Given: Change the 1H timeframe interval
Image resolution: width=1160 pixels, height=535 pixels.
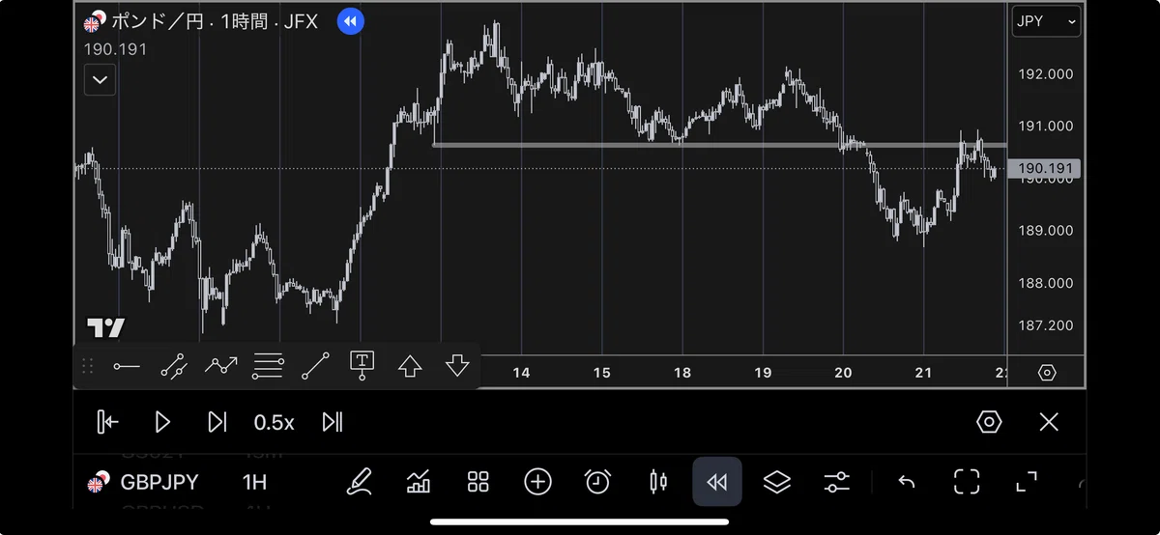Looking at the screenshot, I should click(254, 482).
